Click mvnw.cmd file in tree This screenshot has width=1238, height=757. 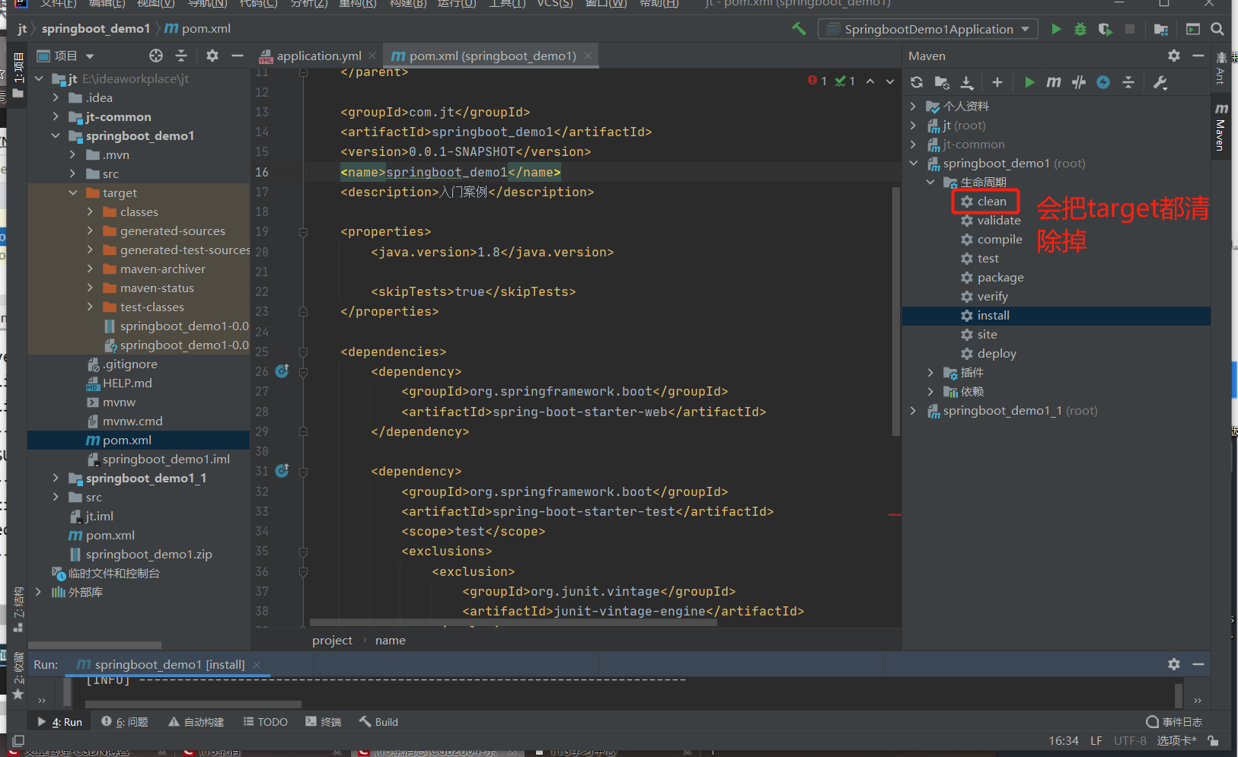pos(132,421)
